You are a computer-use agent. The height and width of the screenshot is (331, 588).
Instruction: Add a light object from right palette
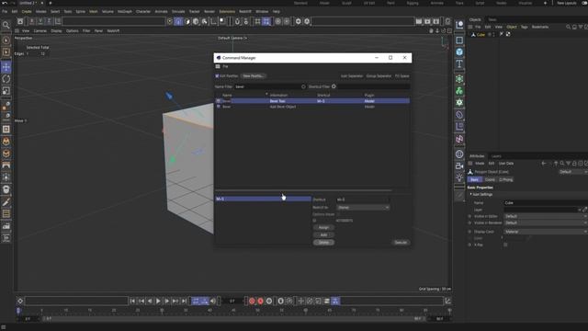pyautogui.click(x=459, y=177)
